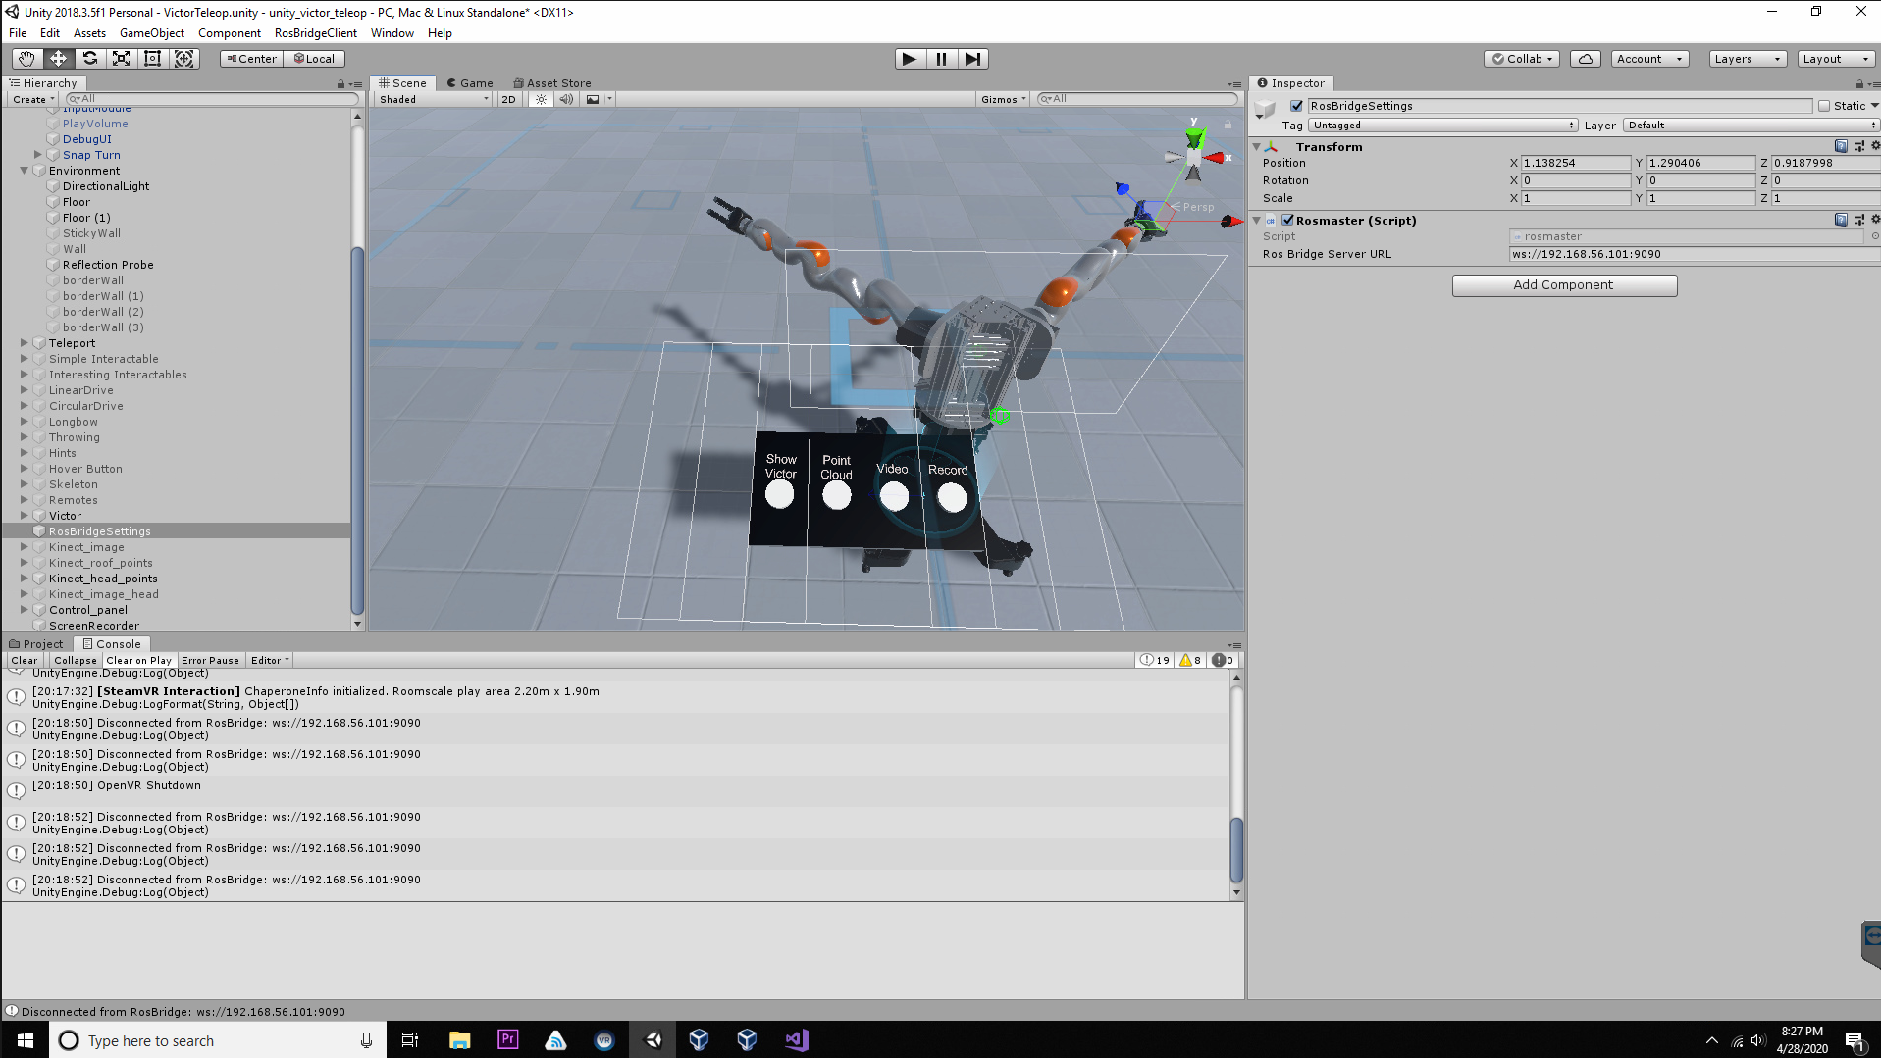Toggle 2D scene view mode
Viewport: 1881px width, 1058px height.
tap(508, 99)
